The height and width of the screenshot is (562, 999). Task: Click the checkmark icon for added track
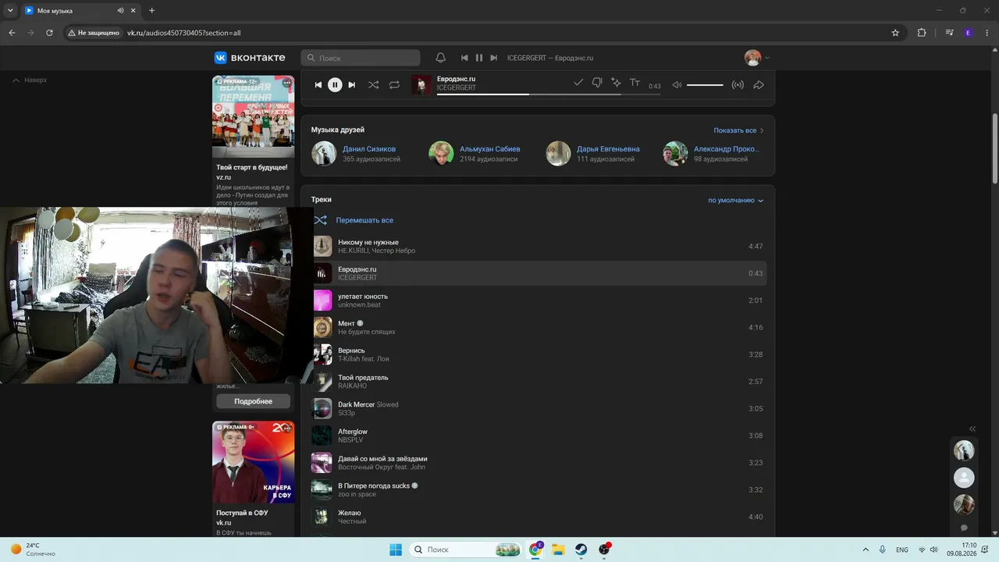tap(578, 82)
